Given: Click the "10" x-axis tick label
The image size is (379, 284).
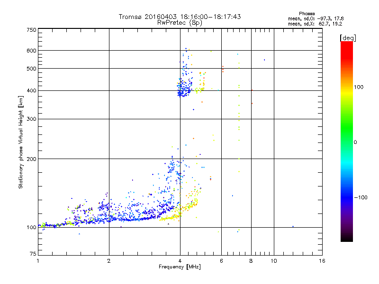Looking at the screenshot, I should [274, 261].
